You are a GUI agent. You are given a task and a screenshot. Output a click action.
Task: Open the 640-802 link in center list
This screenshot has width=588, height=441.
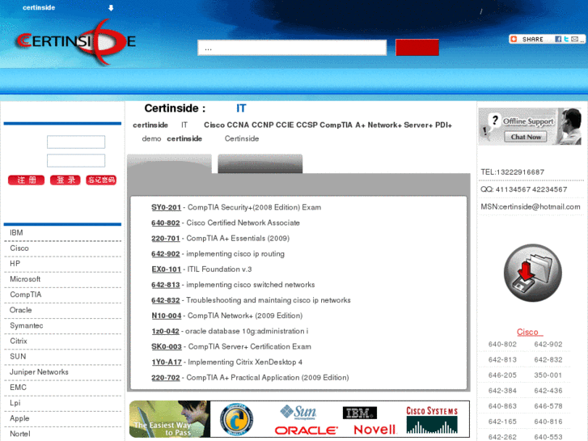[165, 223]
